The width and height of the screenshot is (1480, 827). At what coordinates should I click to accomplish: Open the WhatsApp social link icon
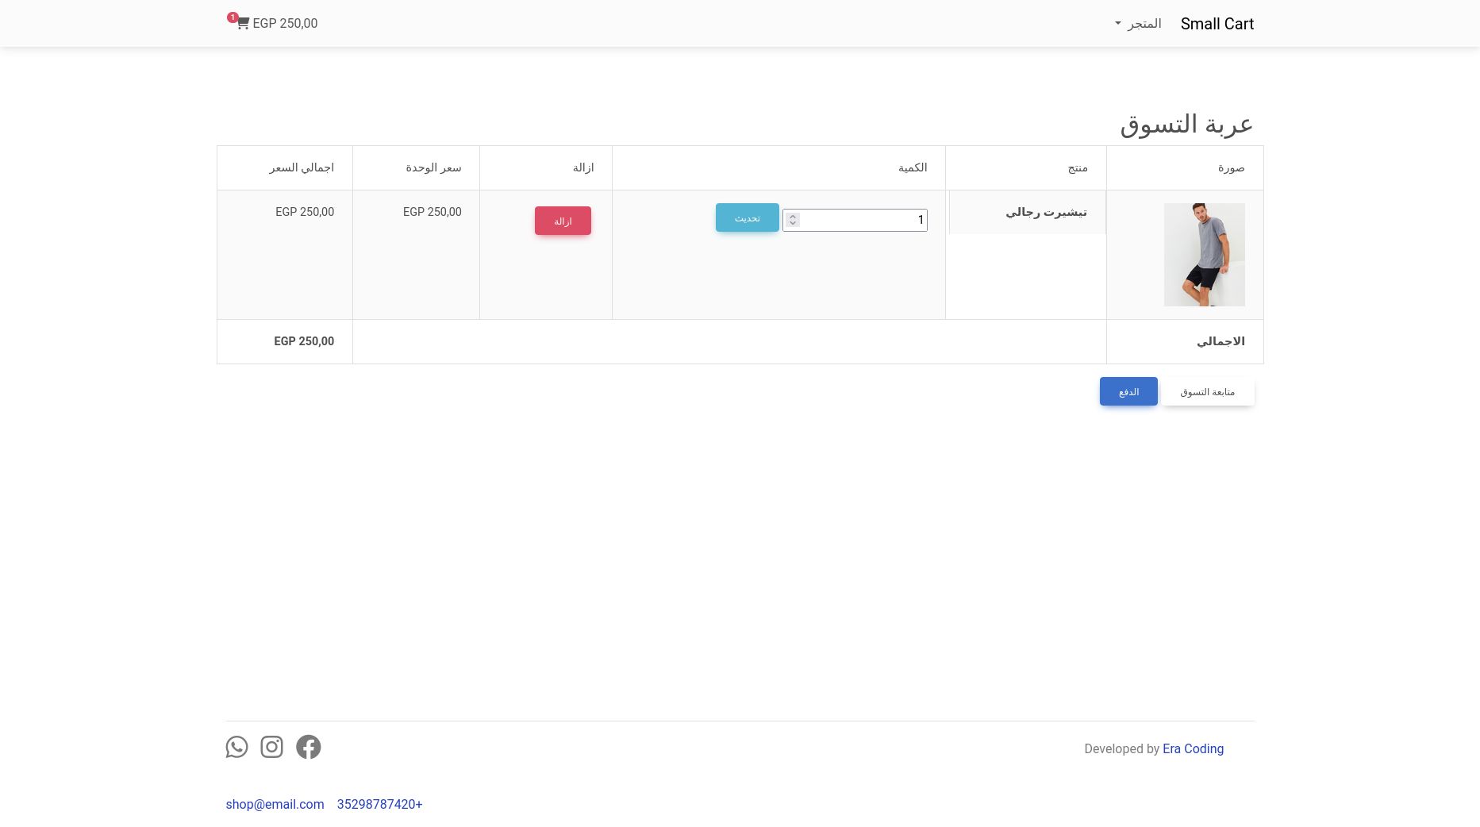pos(236,747)
